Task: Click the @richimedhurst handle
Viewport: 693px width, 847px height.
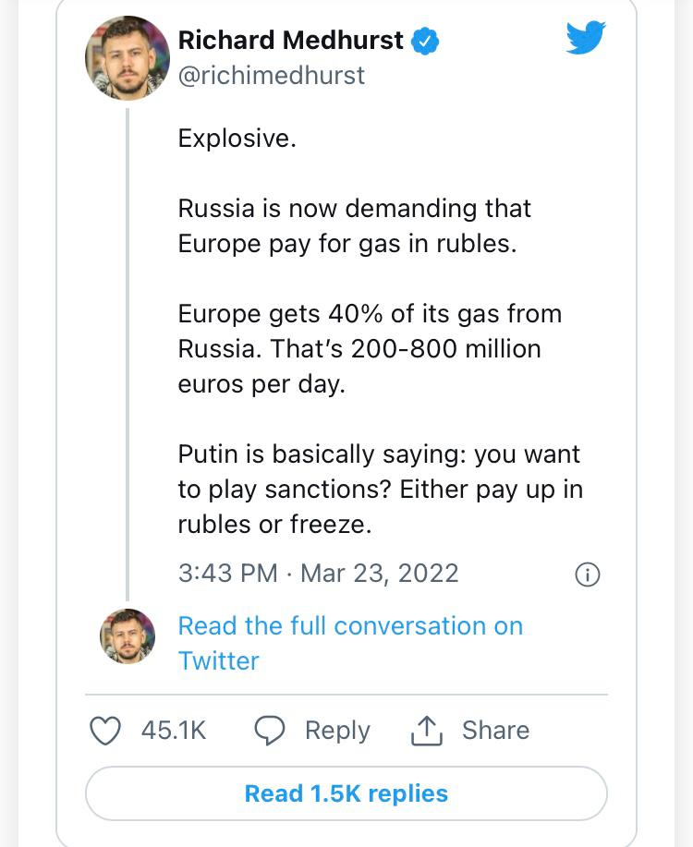Action: [x=271, y=75]
